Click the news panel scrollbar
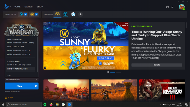The width and height of the screenshot is (190, 107). 186,25
